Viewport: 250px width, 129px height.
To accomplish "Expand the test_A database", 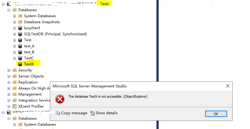I will point(14,46).
